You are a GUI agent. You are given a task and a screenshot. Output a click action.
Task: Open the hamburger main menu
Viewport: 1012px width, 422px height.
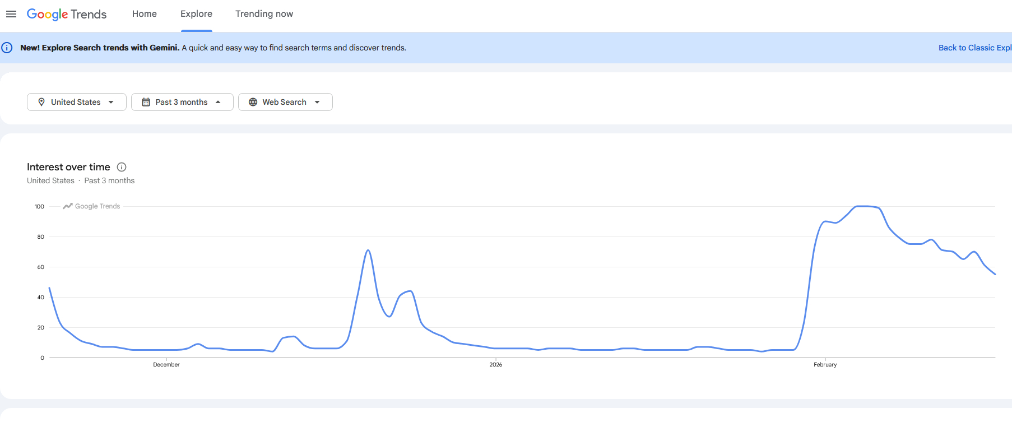tap(11, 14)
